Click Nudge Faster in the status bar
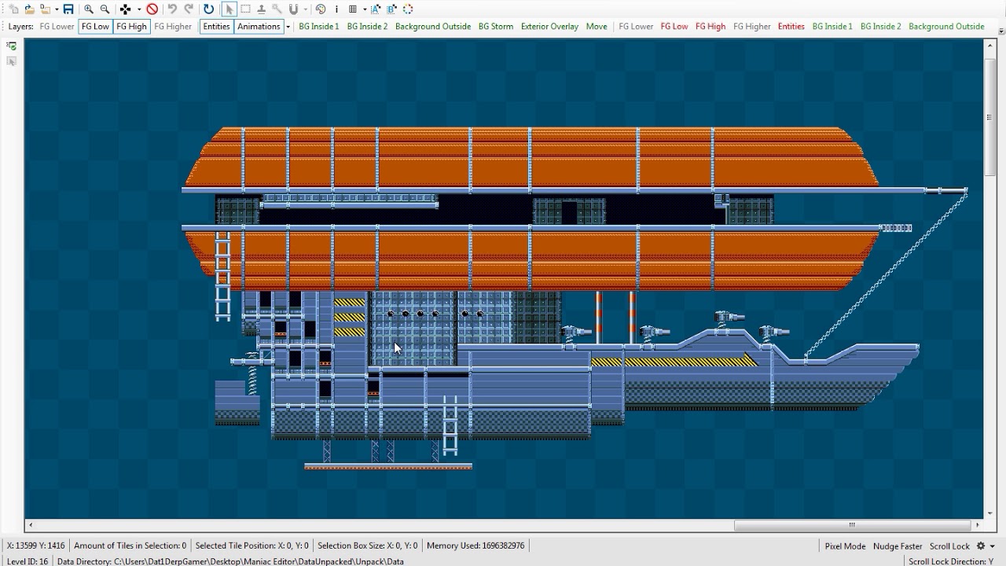Screen dimensions: 1006x566 pos(898,546)
